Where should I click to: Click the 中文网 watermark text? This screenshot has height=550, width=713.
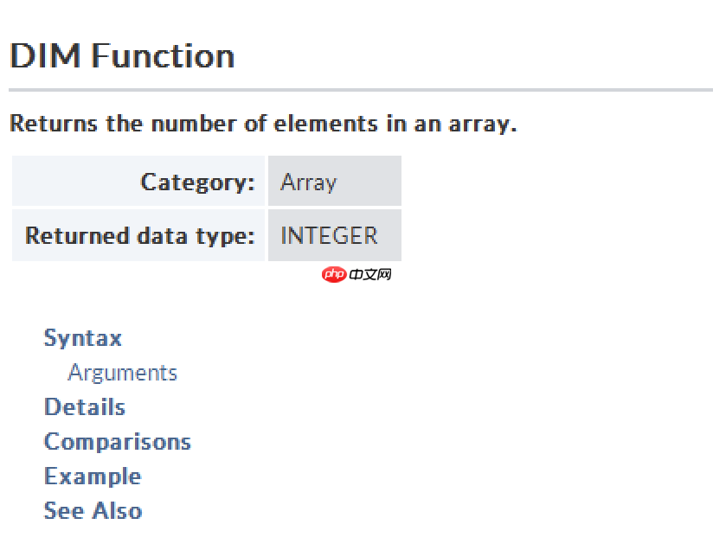(370, 275)
